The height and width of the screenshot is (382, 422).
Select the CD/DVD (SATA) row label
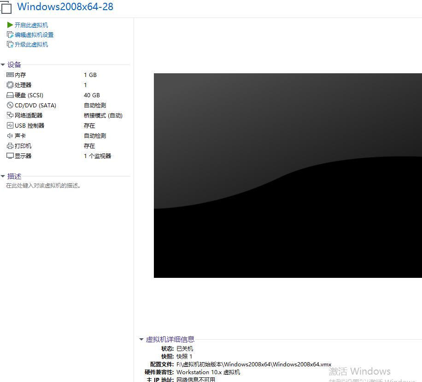(x=35, y=105)
